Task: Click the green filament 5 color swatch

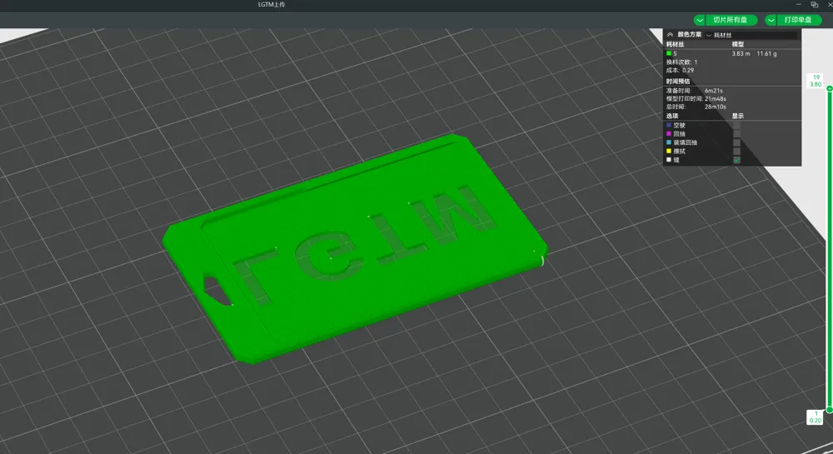Action: click(x=669, y=53)
